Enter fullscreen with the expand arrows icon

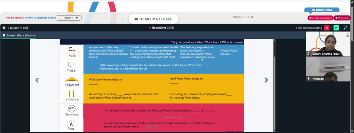pyautogui.click(x=345, y=28)
